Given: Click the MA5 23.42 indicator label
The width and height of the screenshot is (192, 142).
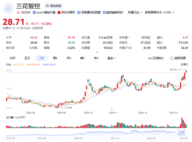Looking at the screenshot, I should (x=18, y=65).
